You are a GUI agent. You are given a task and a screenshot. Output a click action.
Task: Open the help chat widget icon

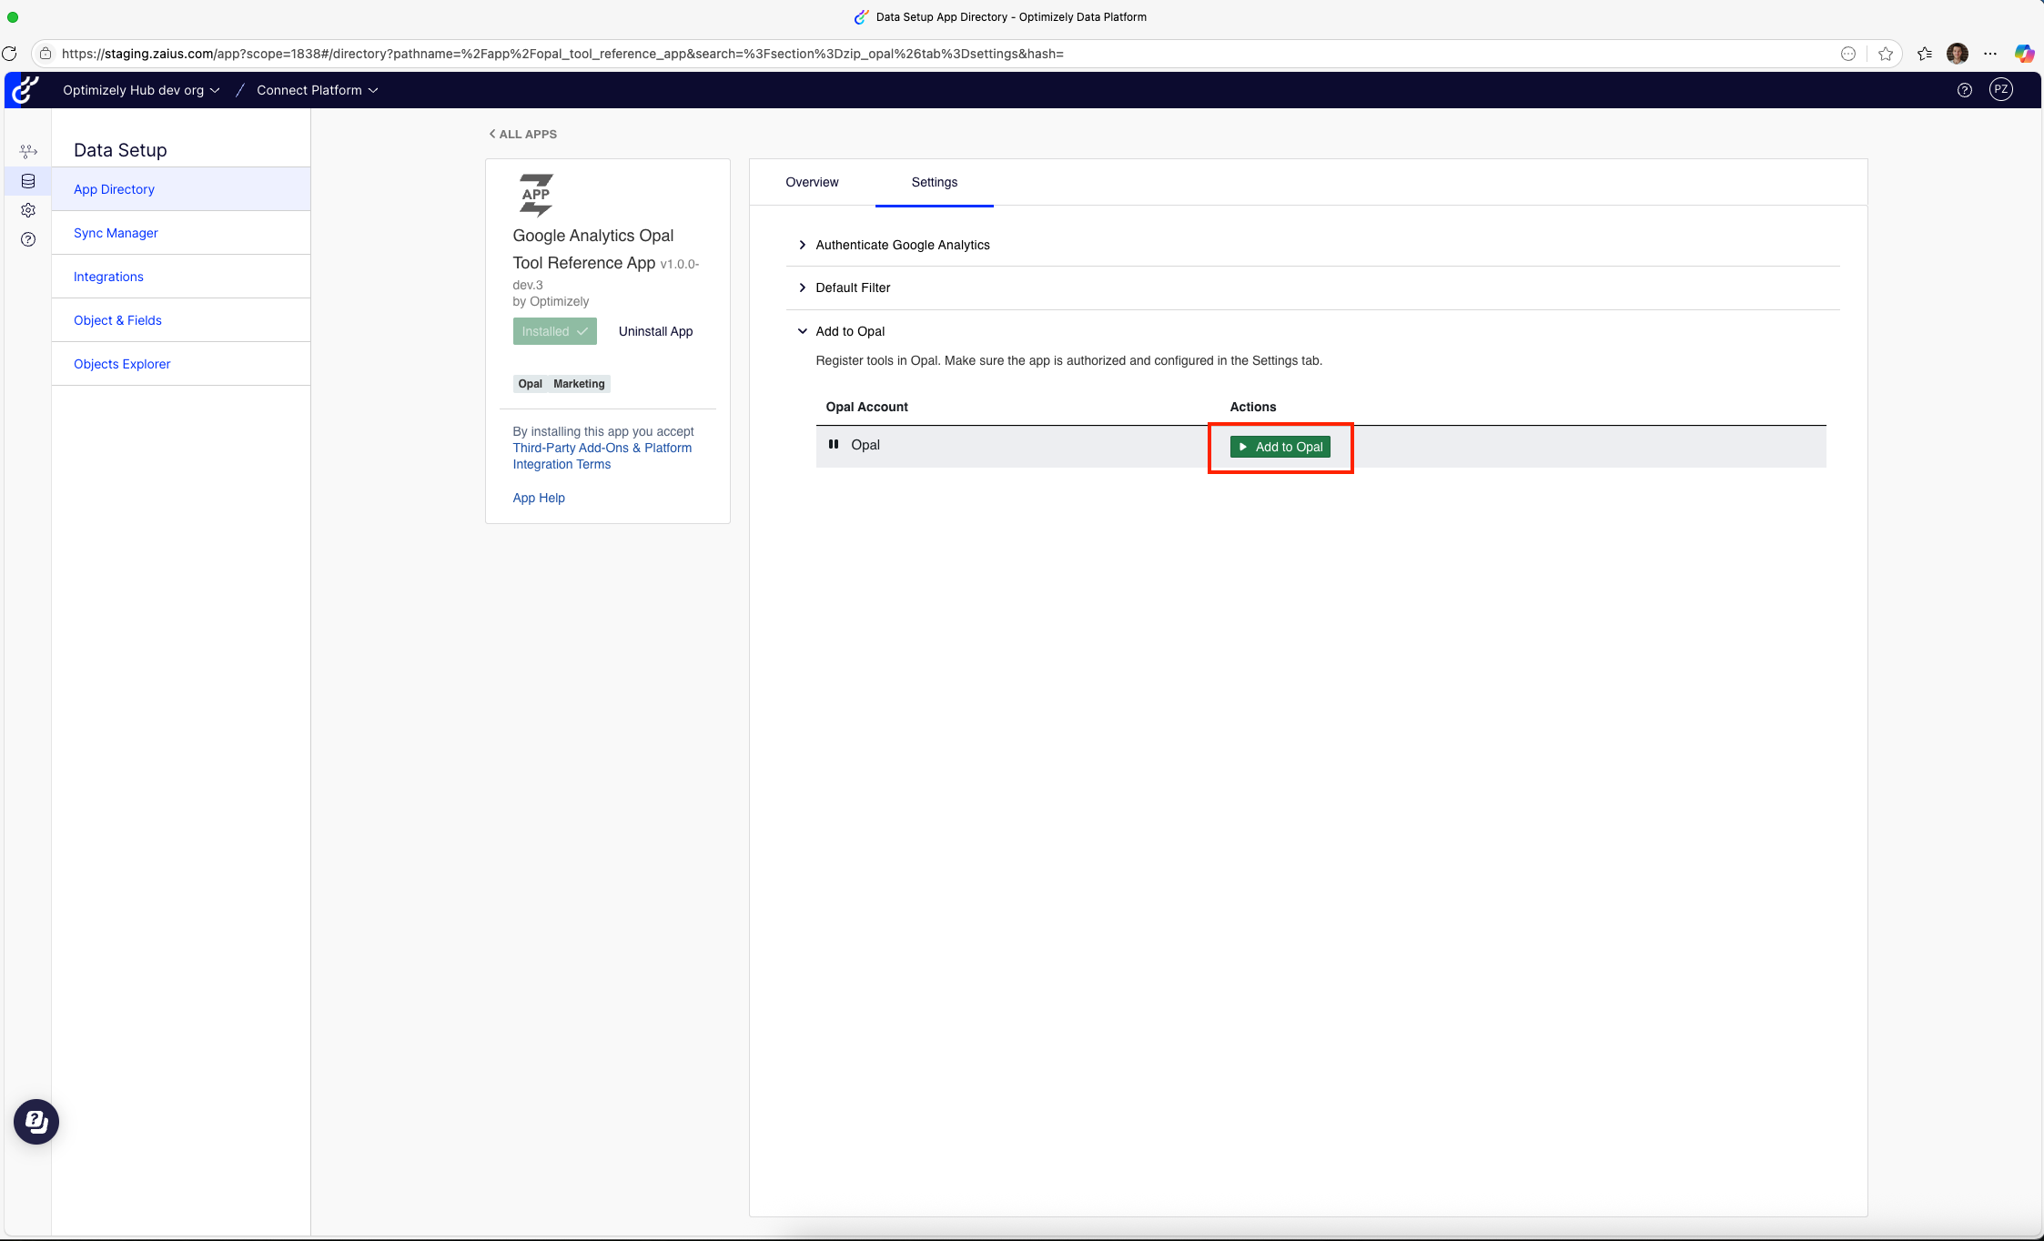pos(36,1122)
